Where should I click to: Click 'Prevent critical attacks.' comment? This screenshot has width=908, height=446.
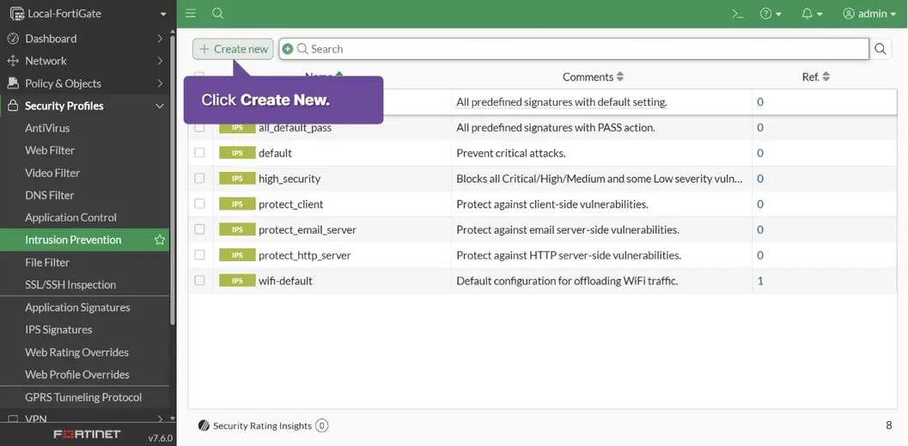[511, 153]
